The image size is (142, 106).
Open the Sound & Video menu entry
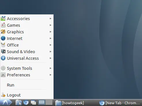(x=27, y=51)
